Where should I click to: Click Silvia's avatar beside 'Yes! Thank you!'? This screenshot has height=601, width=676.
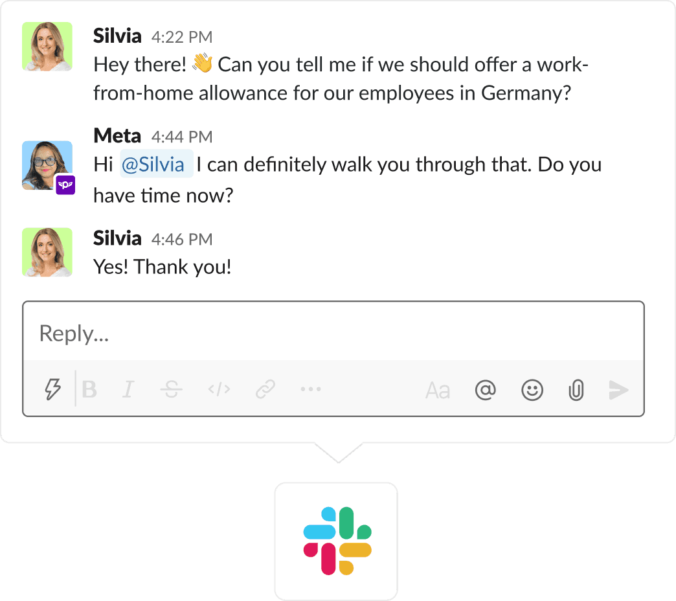47,252
